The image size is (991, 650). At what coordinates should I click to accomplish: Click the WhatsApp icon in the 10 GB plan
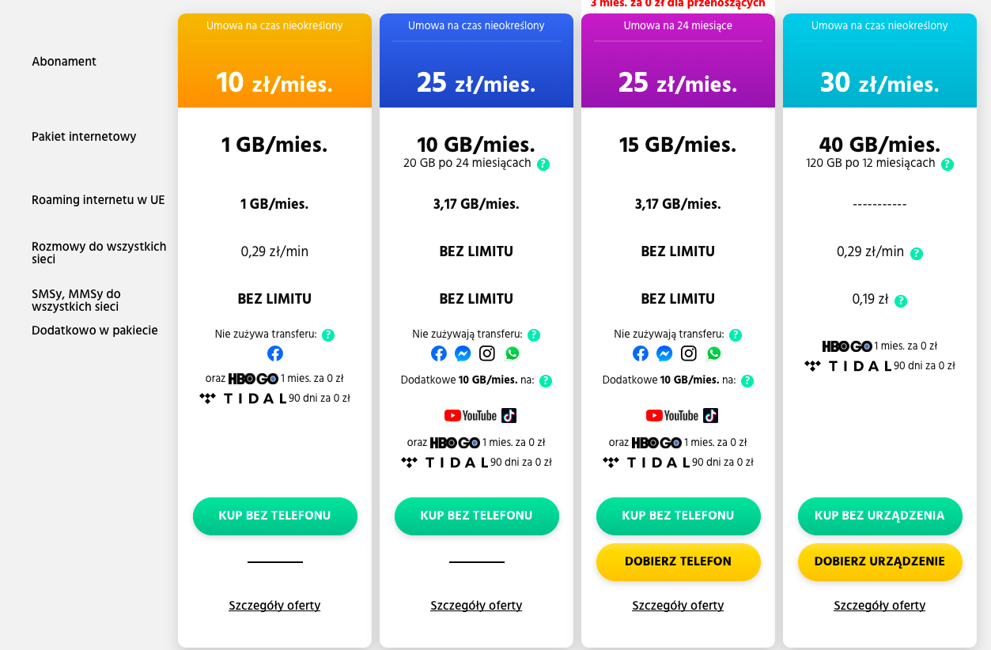513,353
